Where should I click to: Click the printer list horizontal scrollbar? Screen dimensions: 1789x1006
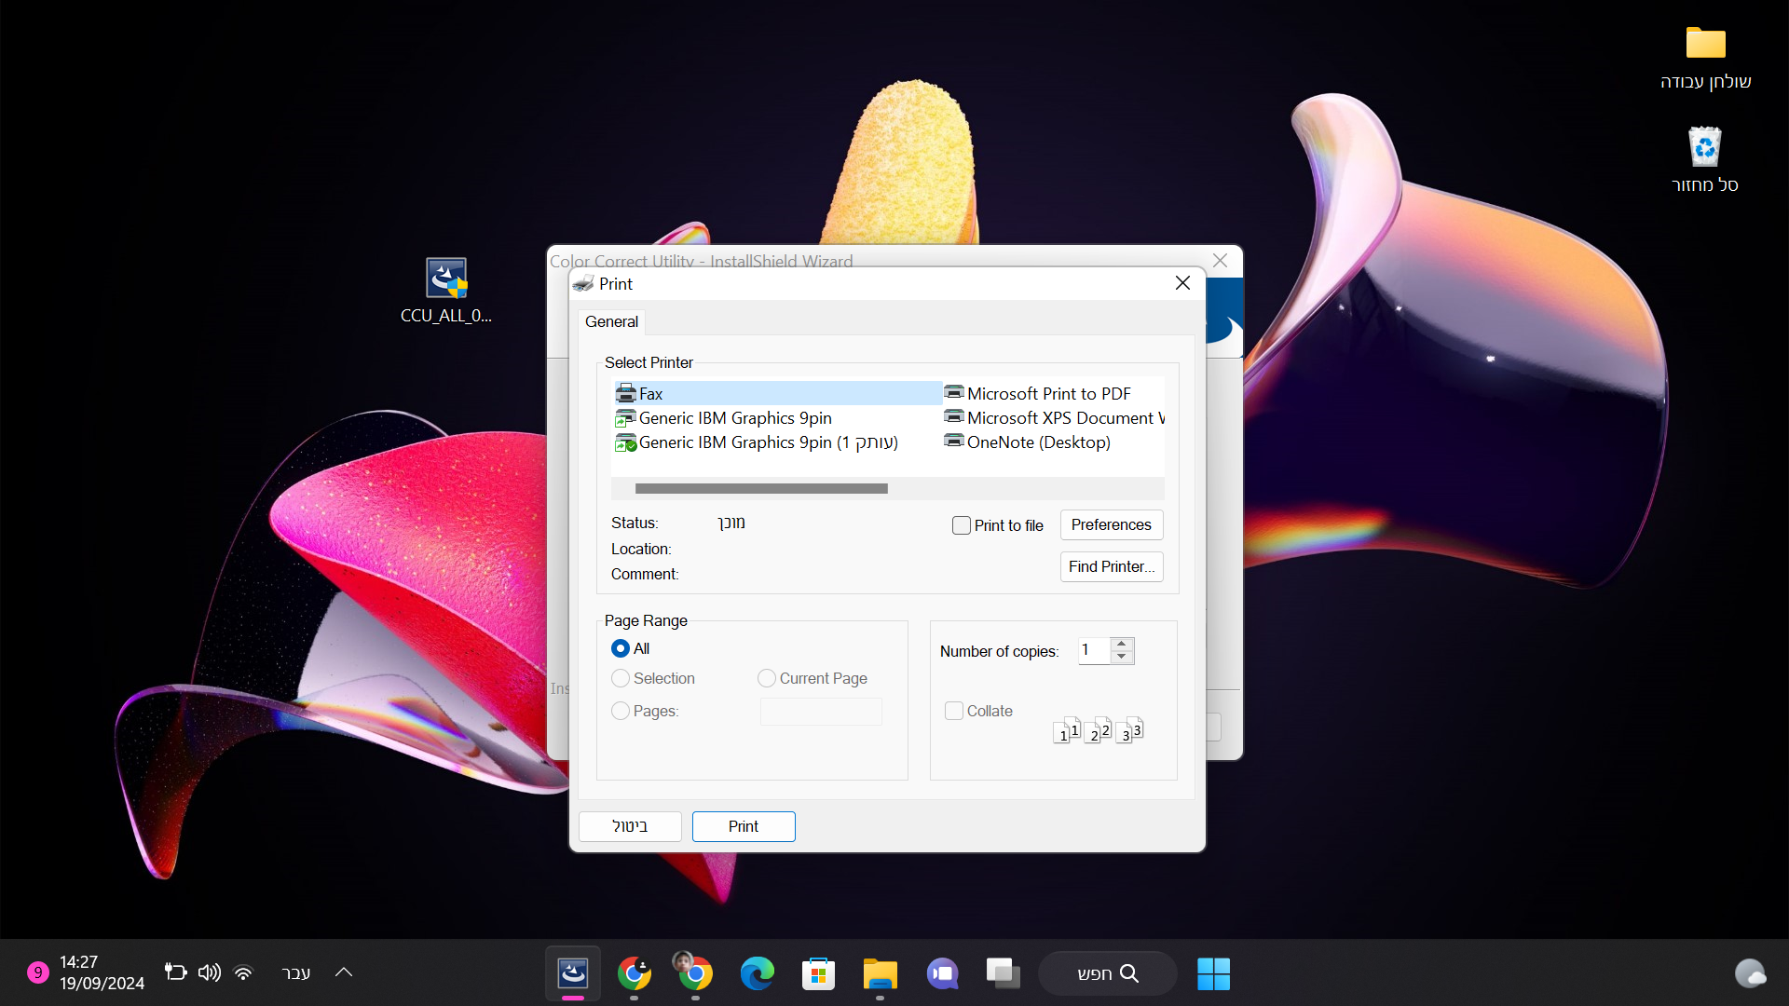[x=760, y=488]
